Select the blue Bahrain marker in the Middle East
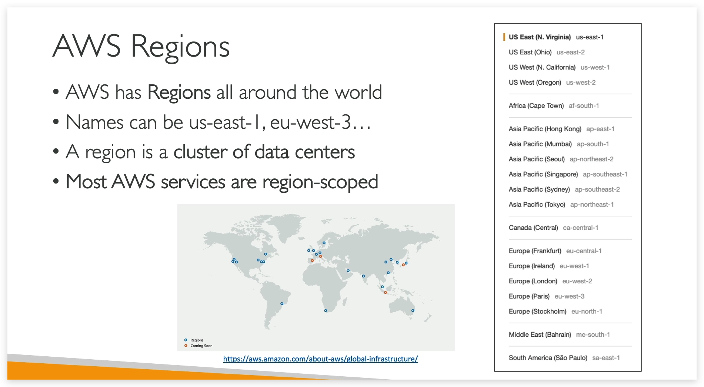 (348, 270)
